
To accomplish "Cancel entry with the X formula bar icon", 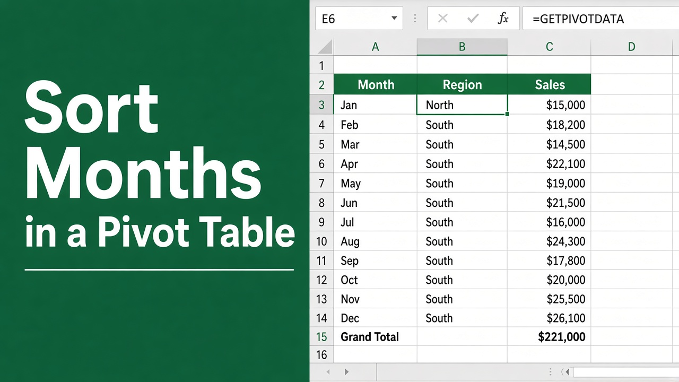I will pyautogui.click(x=443, y=19).
